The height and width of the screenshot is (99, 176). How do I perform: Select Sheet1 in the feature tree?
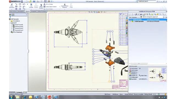15,23
